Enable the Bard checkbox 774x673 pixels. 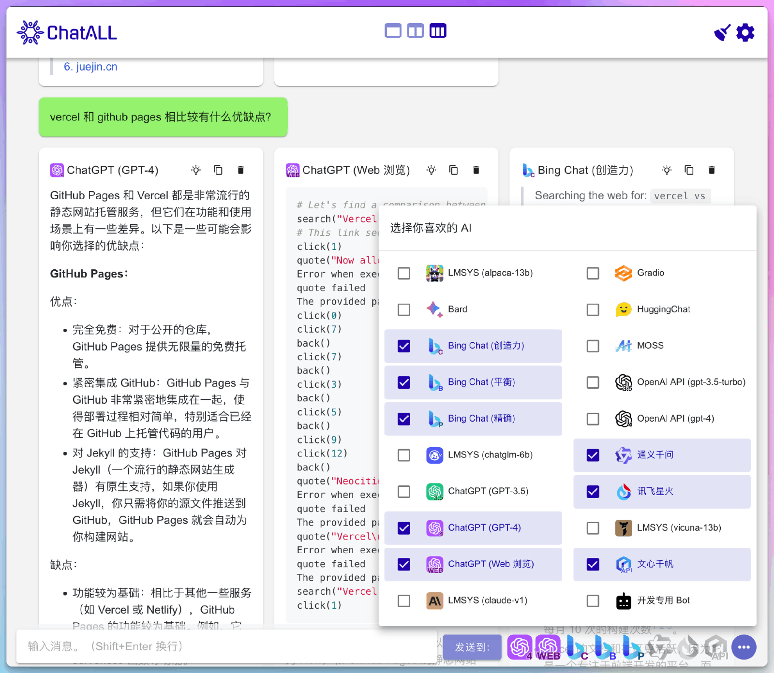[x=403, y=310]
